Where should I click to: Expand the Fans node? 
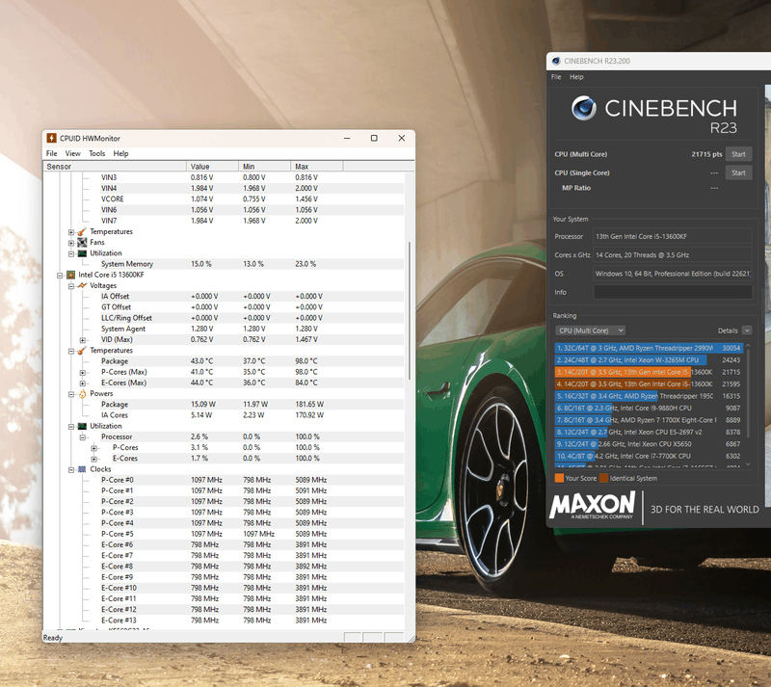(x=71, y=243)
